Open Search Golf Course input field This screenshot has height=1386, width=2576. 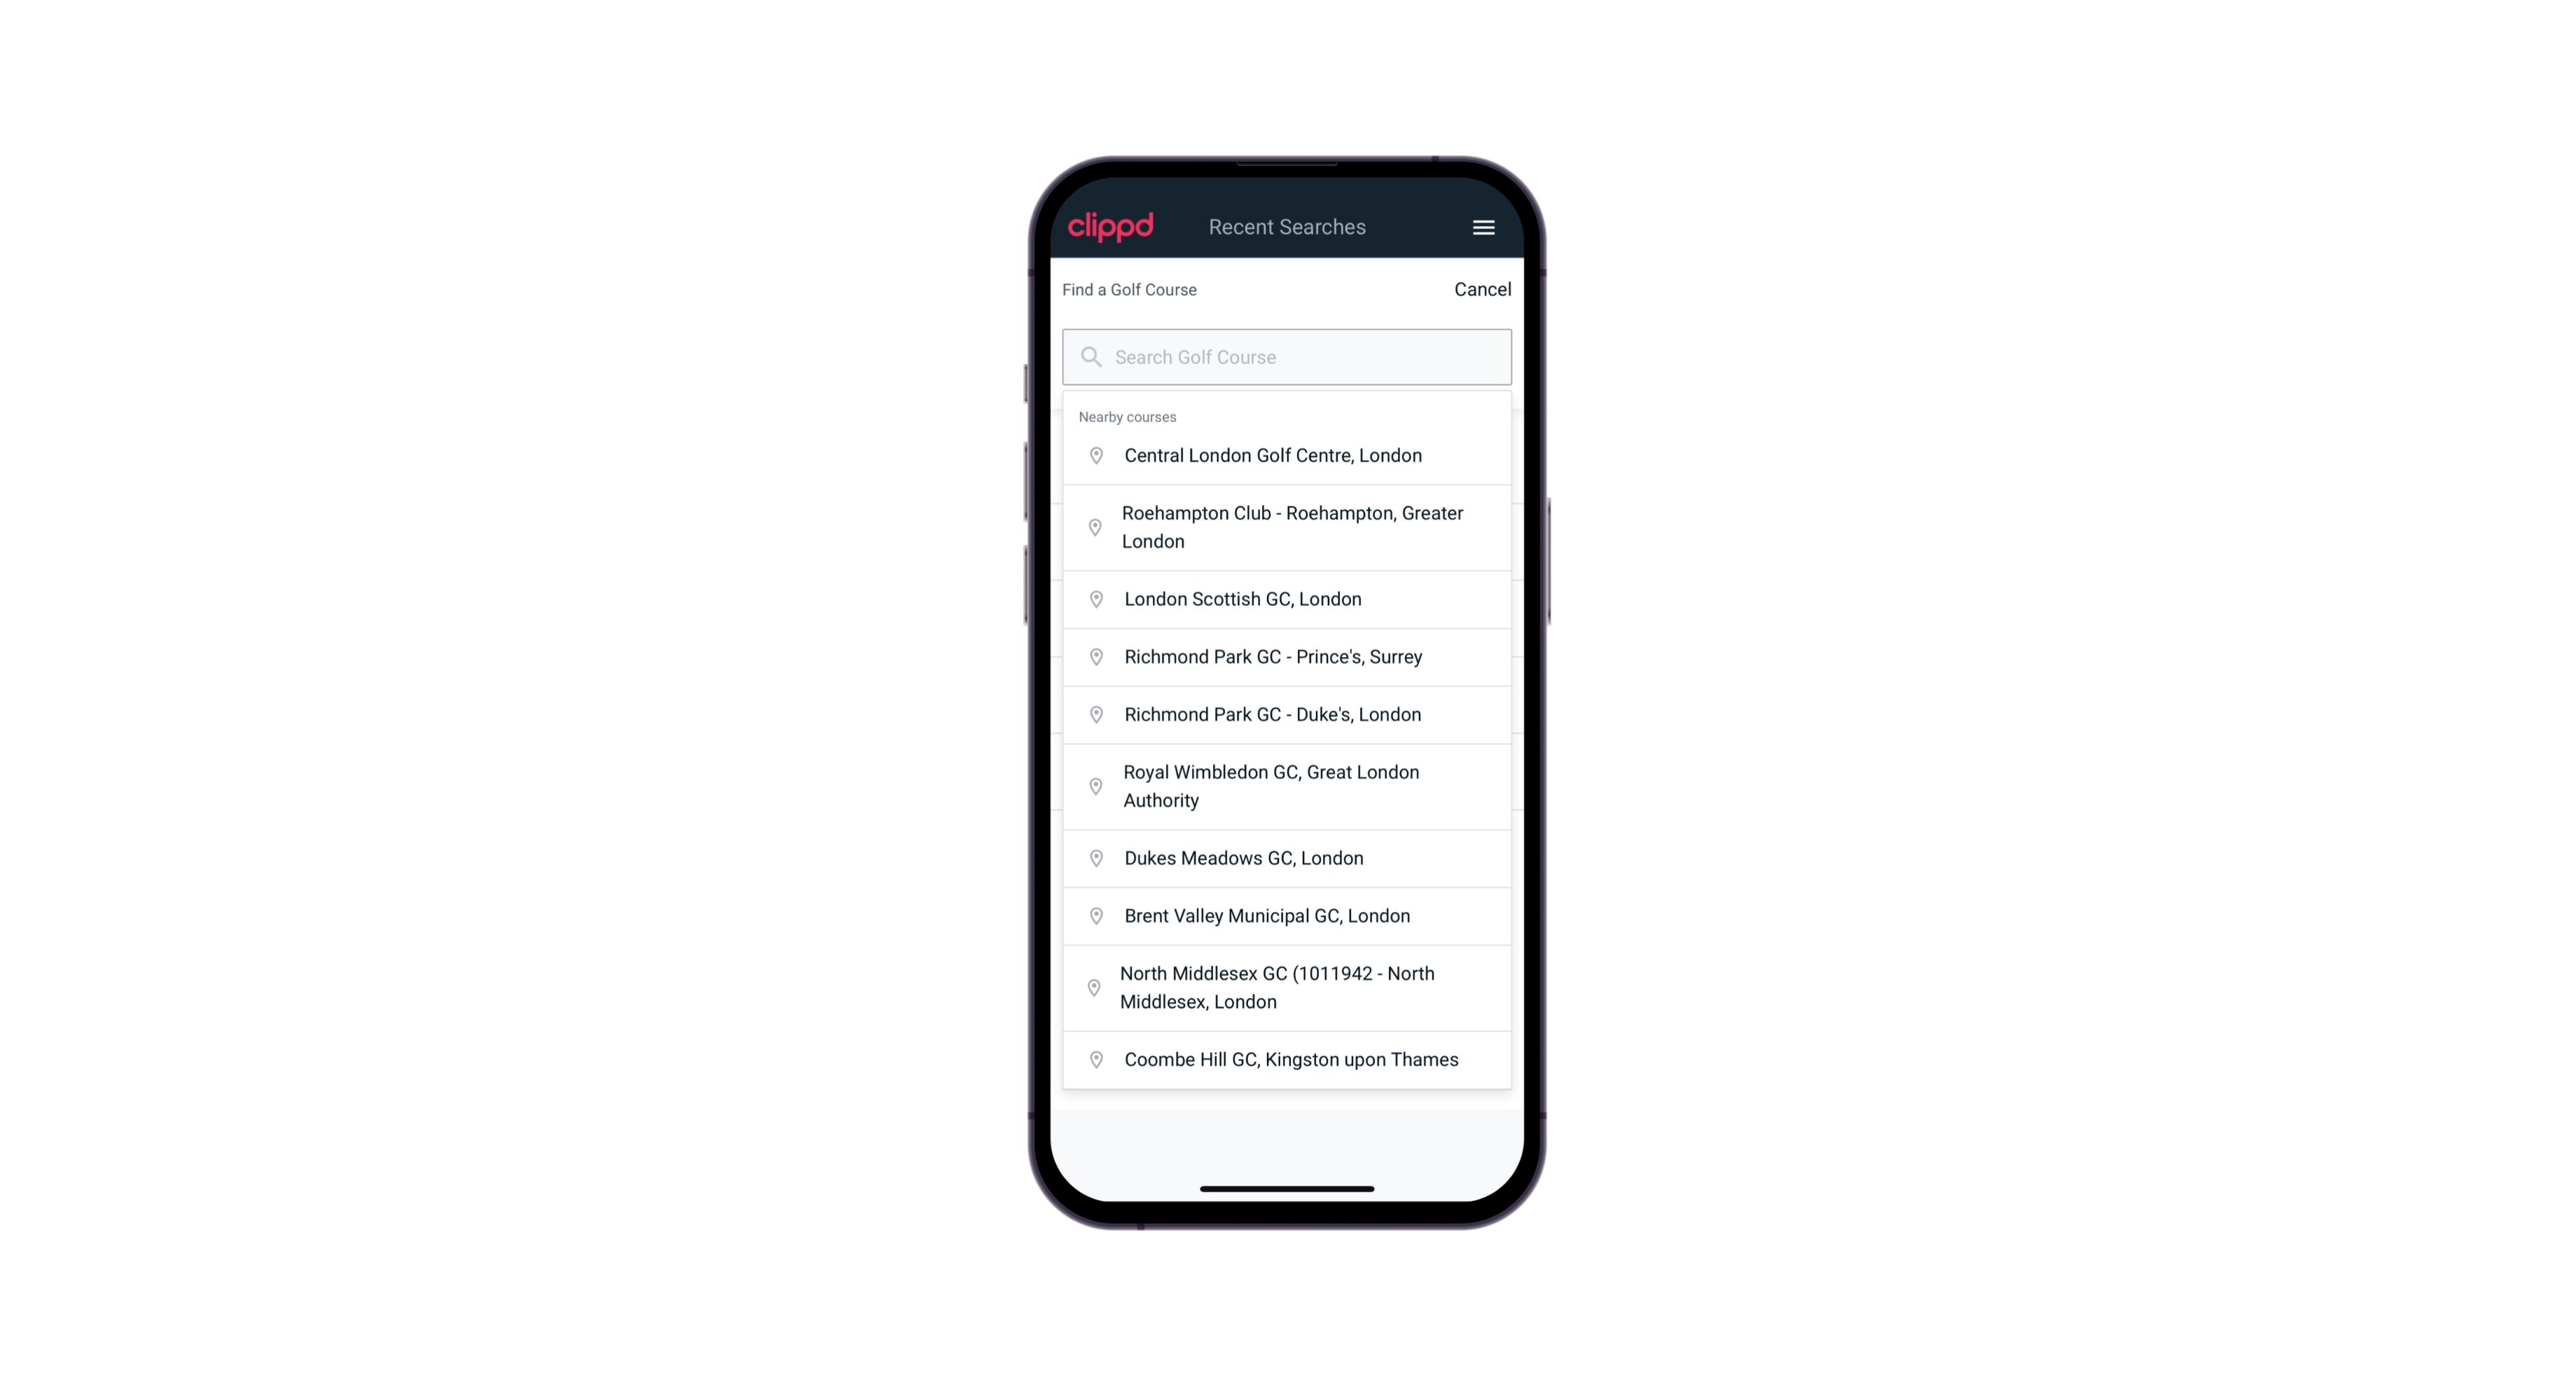pyautogui.click(x=1288, y=355)
